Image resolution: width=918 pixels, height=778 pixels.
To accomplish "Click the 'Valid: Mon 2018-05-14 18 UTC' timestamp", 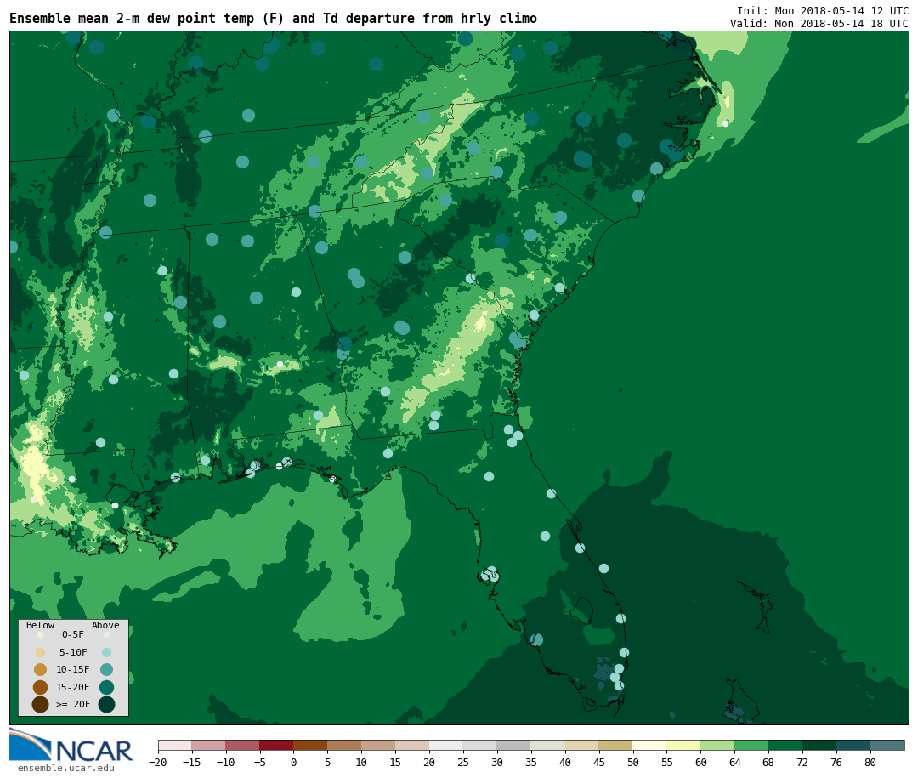I will 819,24.
